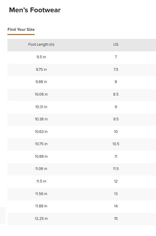The height and width of the screenshot is (236, 156).
Task: Select the US size 14 cell
Action: tap(116, 206)
